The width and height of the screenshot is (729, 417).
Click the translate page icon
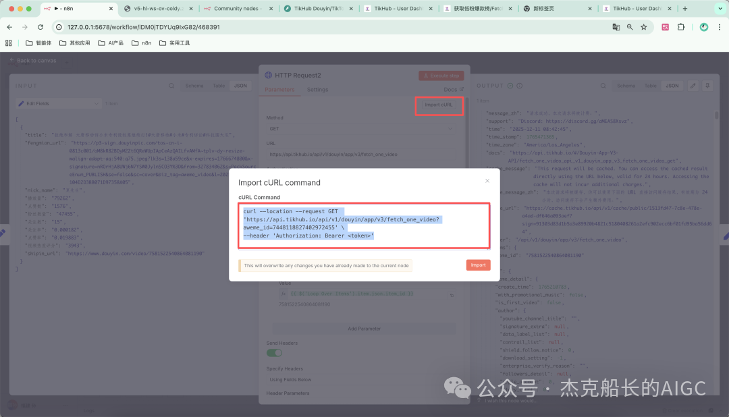616,27
